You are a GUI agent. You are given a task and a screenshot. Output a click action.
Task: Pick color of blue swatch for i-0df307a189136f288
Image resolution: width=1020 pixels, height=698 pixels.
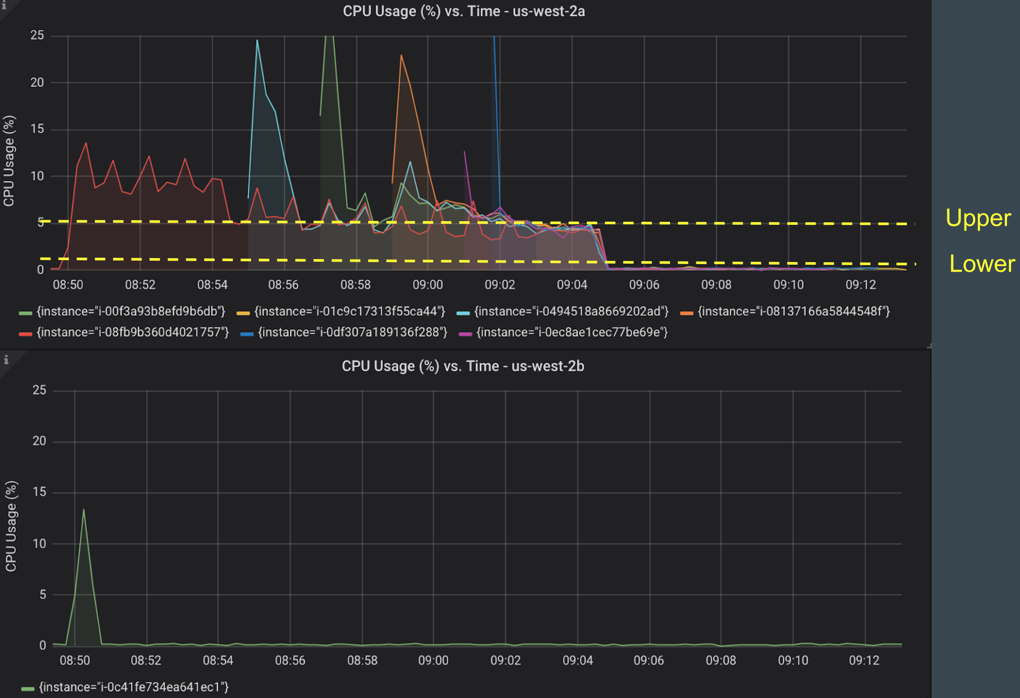pyautogui.click(x=247, y=334)
